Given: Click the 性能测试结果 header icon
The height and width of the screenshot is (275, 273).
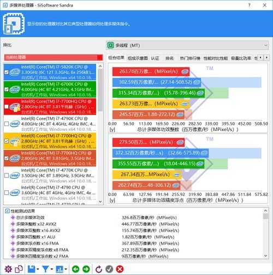Looking at the screenshot, I should (x=7, y=211).
